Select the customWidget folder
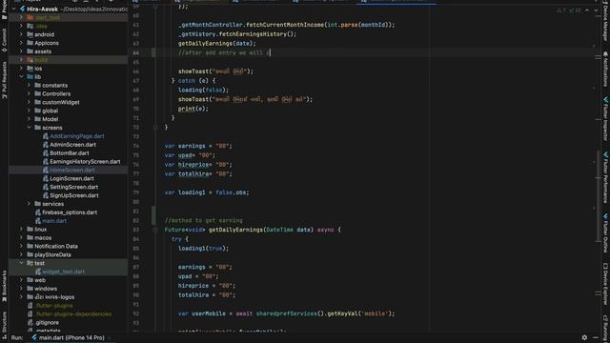 click(x=61, y=102)
